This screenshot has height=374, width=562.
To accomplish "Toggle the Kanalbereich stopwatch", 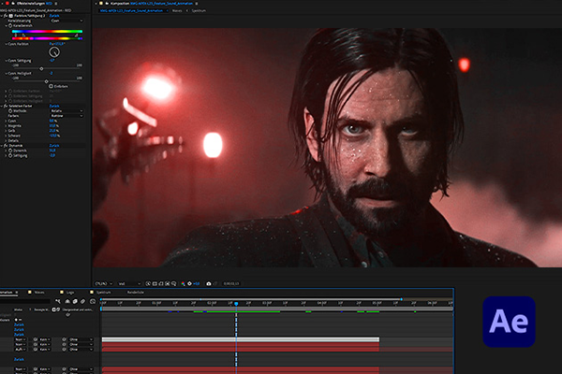I will point(10,26).
